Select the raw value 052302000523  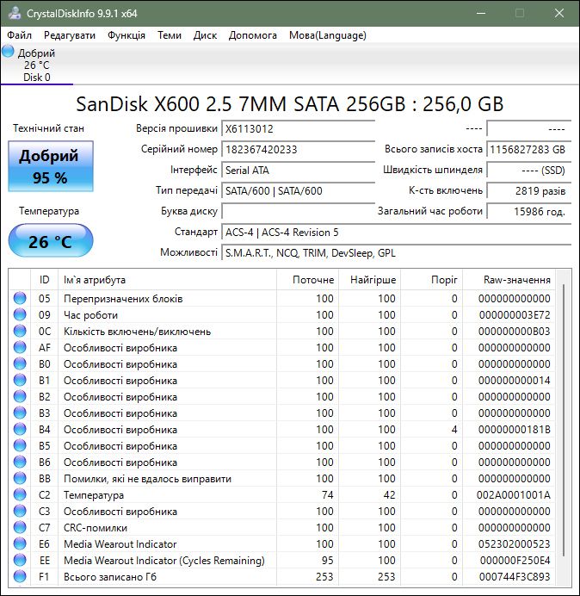tap(515, 544)
